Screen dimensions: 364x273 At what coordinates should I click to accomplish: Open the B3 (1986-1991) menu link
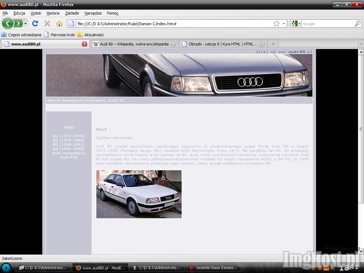69,144
